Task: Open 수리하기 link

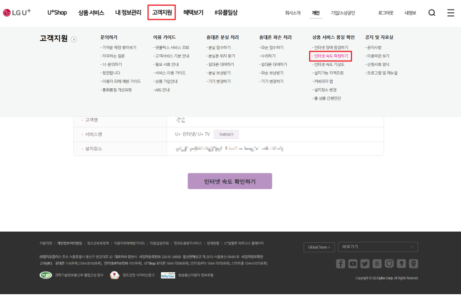Action: 268,56
